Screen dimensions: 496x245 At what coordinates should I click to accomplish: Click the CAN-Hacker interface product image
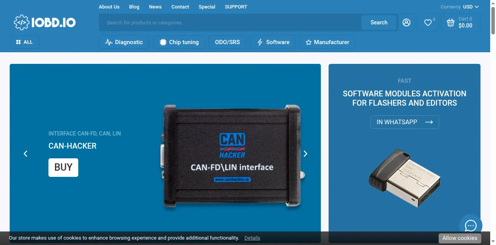(x=232, y=156)
